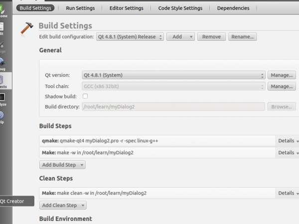This screenshot has width=299, height=224.
Task: Open the Edit build configuration dropdown
Action: [x=130, y=37]
